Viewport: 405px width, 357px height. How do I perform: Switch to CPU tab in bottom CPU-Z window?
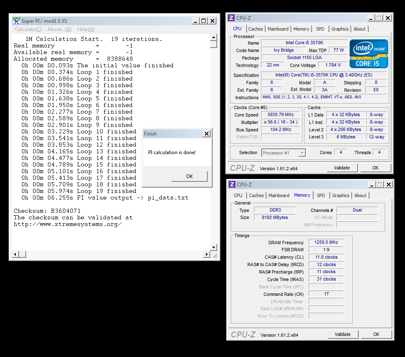pyautogui.click(x=238, y=195)
